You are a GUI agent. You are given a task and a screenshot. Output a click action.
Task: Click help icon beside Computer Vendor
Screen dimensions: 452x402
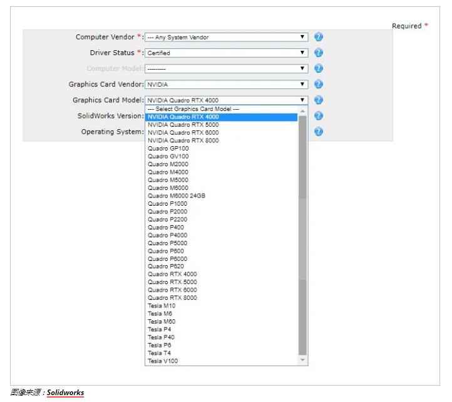pos(318,37)
